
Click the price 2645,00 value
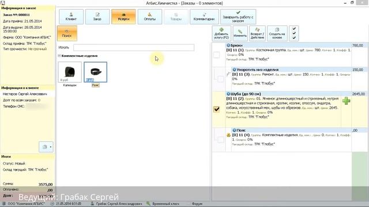[359, 94]
